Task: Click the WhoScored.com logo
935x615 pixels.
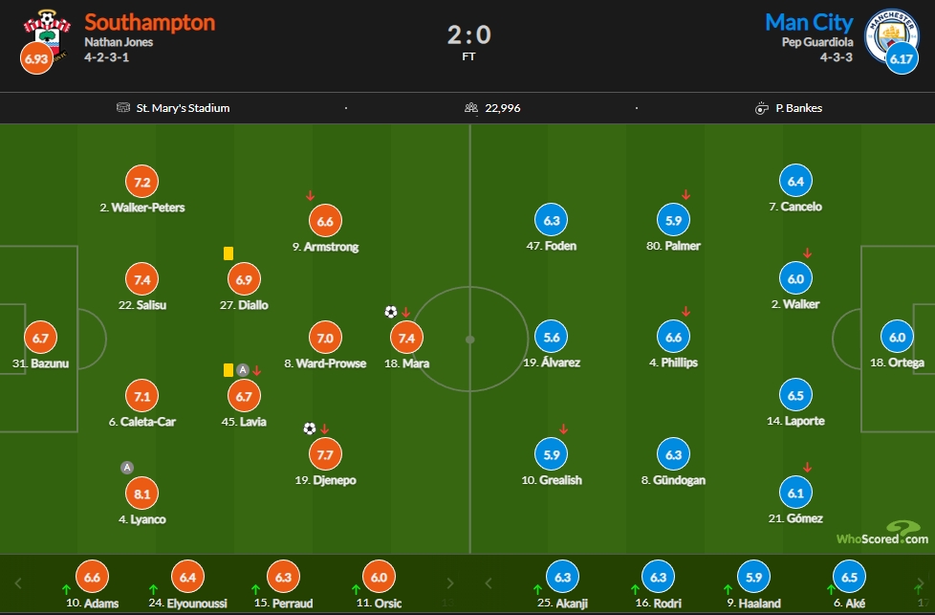Action: 882,534
